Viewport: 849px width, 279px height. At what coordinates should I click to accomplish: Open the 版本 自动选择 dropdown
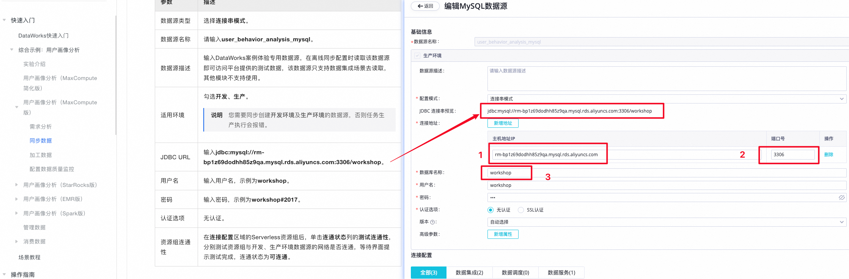point(667,222)
